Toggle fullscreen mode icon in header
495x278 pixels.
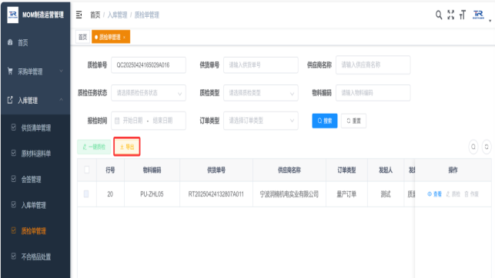tap(450, 15)
